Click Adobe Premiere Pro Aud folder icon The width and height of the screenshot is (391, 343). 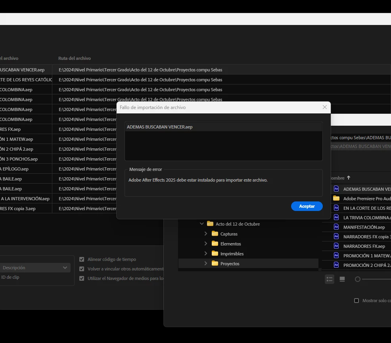click(336, 198)
